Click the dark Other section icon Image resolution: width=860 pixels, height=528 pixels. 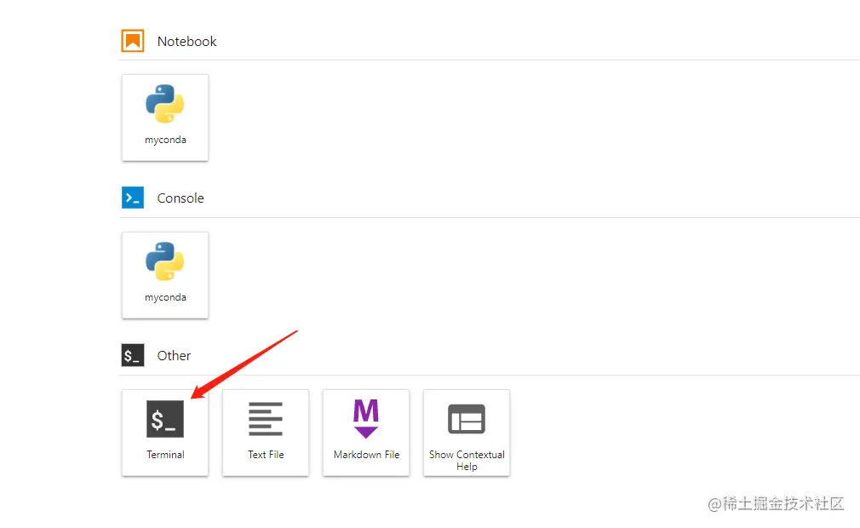133,355
